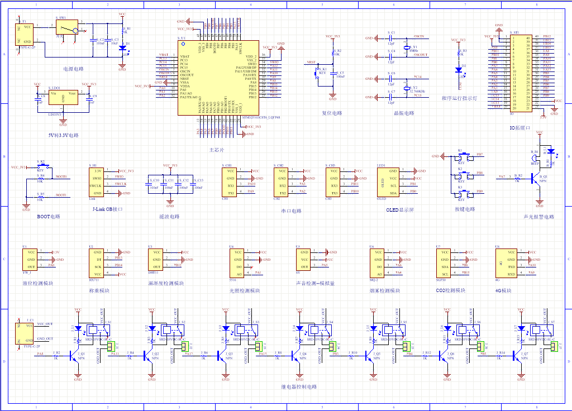Click the green J_J7 terminal connector
This screenshot has height=411, width=572.
tap(555, 346)
